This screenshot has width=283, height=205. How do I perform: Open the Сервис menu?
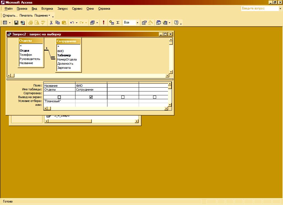point(77,9)
